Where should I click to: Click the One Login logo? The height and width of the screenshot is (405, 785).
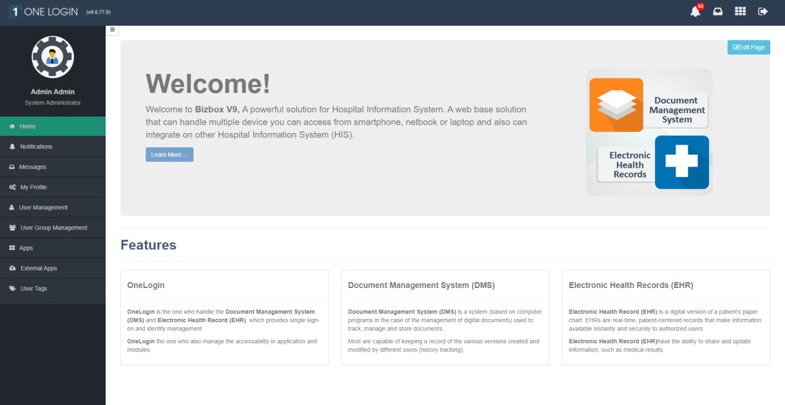[x=44, y=12]
